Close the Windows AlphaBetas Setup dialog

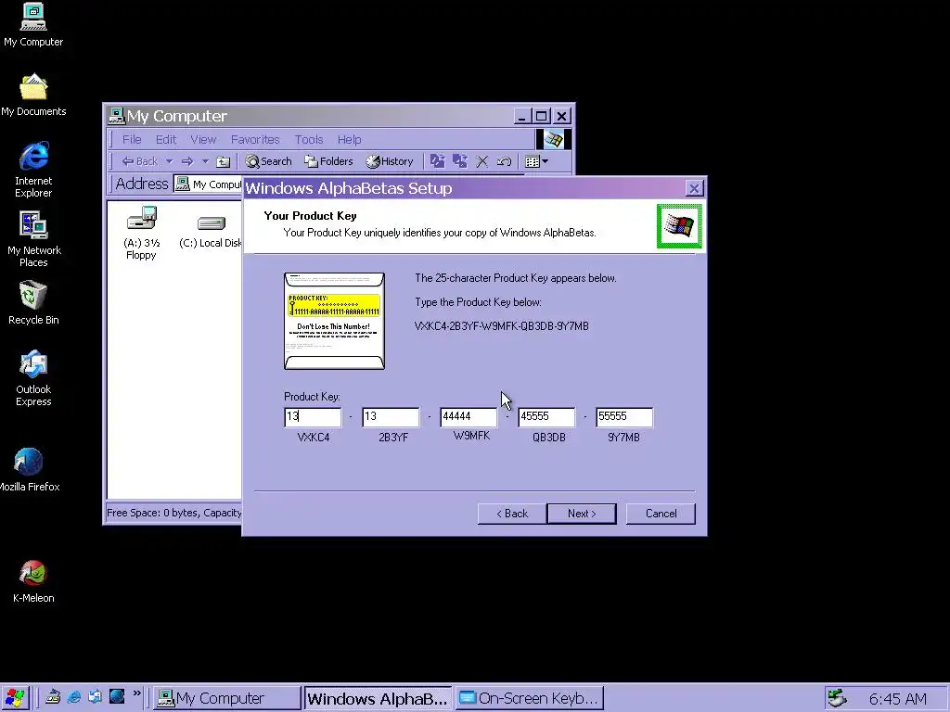coord(694,188)
